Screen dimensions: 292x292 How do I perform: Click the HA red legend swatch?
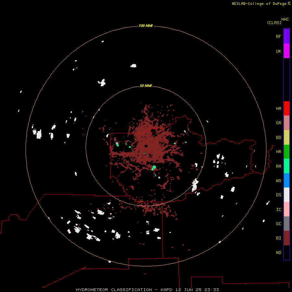click(x=286, y=108)
